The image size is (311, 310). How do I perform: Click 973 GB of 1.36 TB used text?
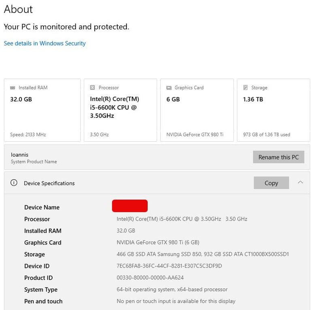coord(266,135)
